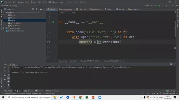This screenshot has width=179, height=100.
Task: Collapse the lecture3 folder node
Action: [x=4, y=12]
